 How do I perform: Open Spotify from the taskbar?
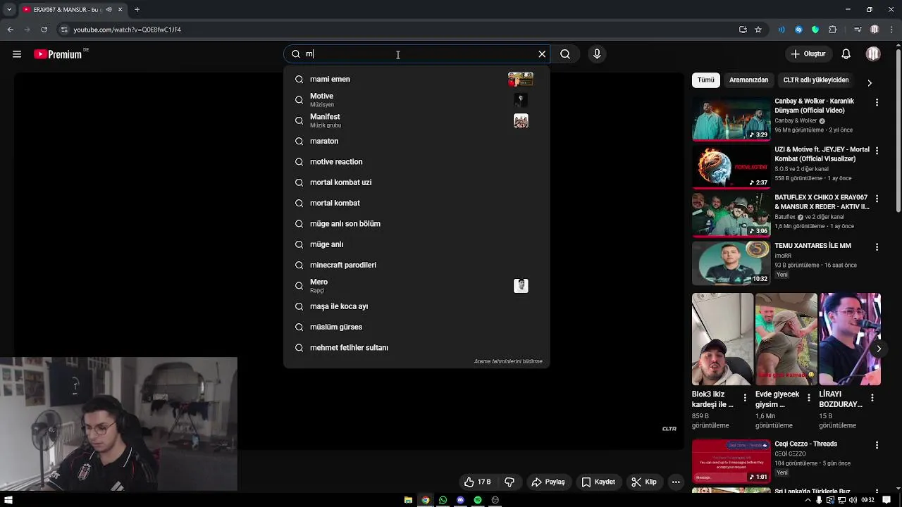(478, 500)
